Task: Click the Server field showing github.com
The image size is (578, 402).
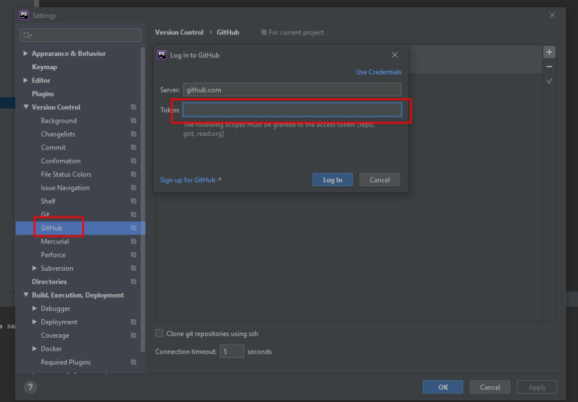Action: click(x=292, y=90)
